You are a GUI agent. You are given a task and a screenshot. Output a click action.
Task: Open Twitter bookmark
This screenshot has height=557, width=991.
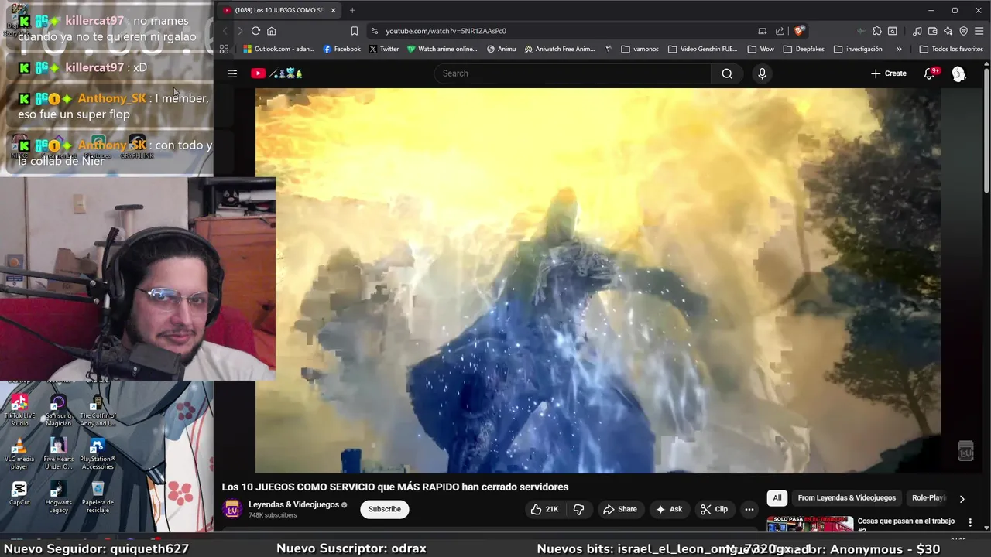pyautogui.click(x=384, y=49)
